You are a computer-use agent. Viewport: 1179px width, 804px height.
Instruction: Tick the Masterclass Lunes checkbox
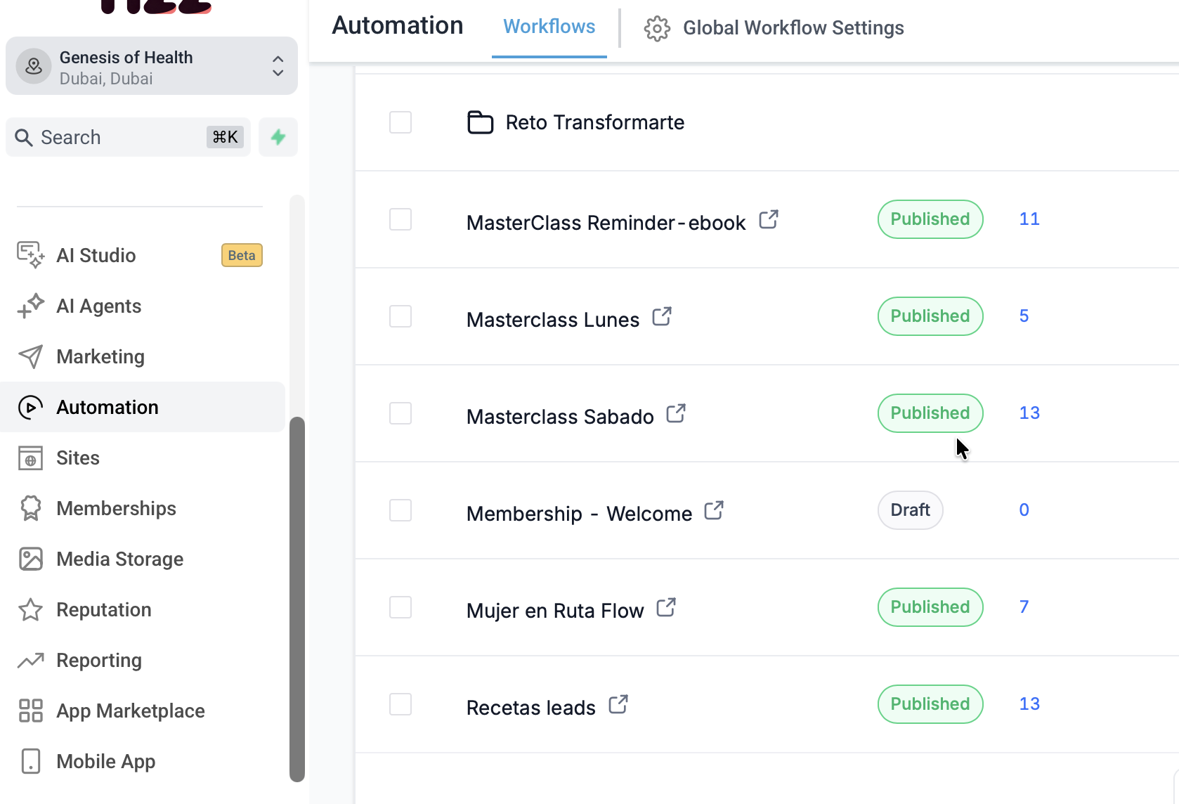400,316
